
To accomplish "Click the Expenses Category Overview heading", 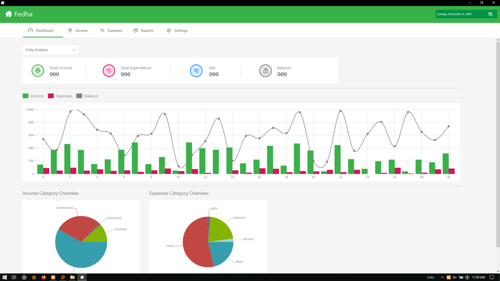I will (x=179, y=193).
